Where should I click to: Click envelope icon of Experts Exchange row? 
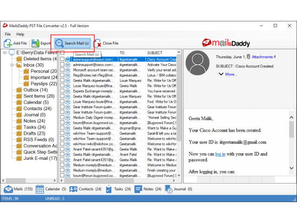pyautogui.click(x=68, y=91)
